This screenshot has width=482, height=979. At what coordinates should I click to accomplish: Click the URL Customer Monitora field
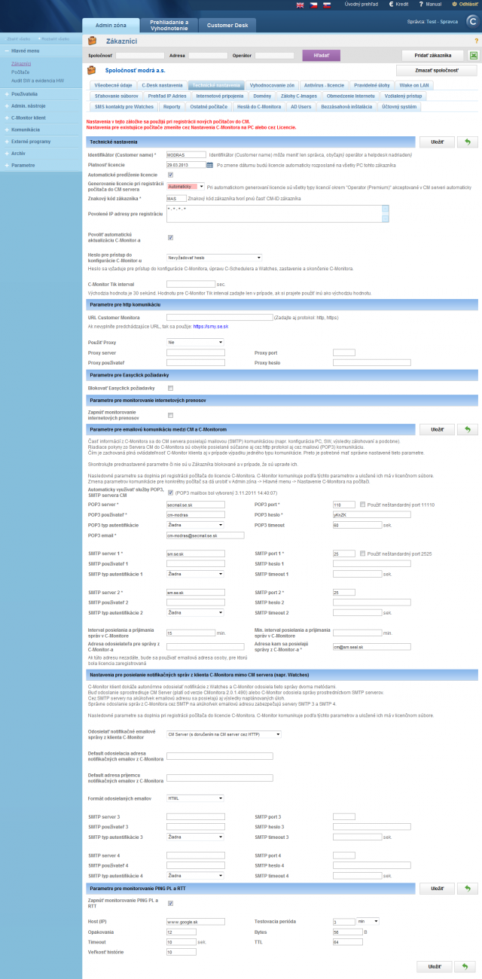219,318
